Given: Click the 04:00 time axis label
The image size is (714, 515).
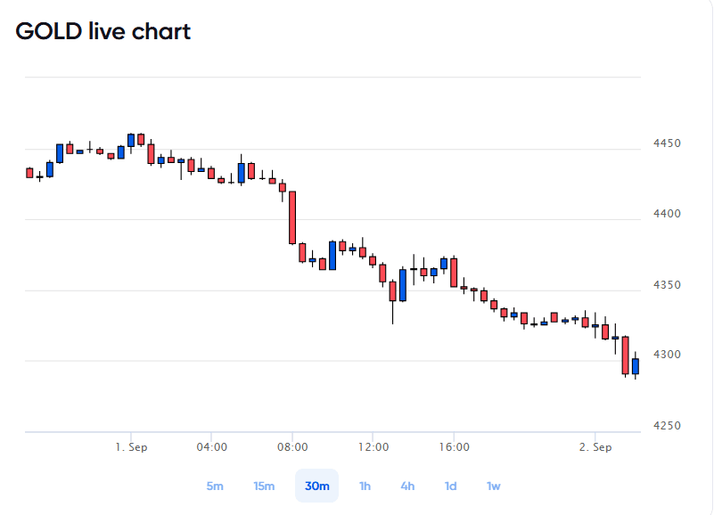Looking at the screenshot, I should click(x=212, y=447).
